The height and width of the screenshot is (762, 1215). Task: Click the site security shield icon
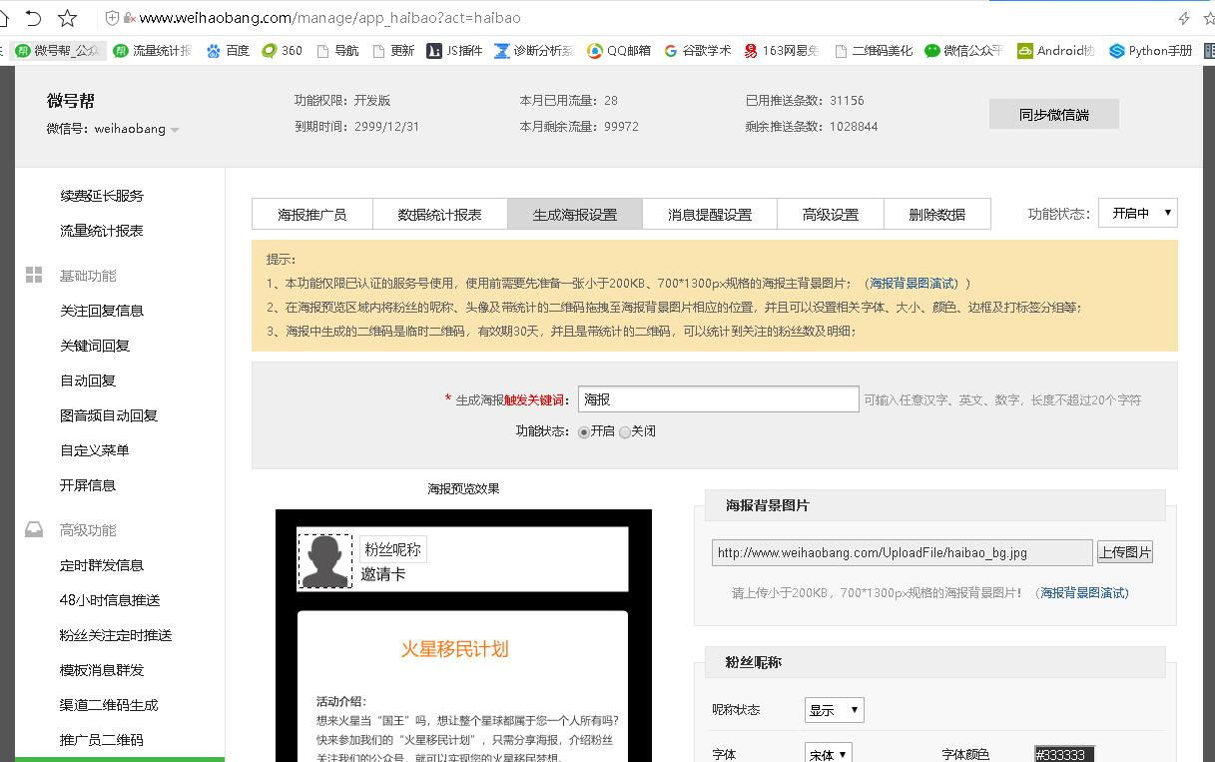pyautogui.click(x=112, y=18)
